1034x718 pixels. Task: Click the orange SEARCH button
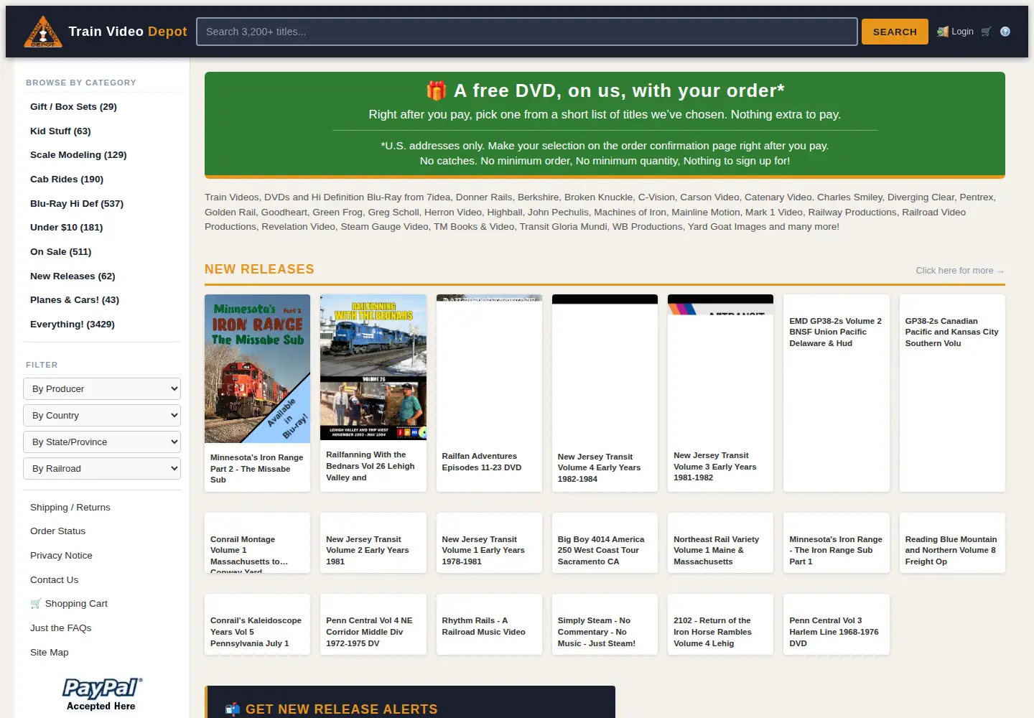coord(895,32)
